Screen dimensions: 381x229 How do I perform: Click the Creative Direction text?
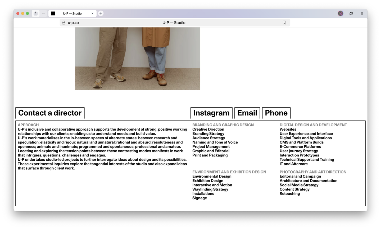[x=208, y=129]
